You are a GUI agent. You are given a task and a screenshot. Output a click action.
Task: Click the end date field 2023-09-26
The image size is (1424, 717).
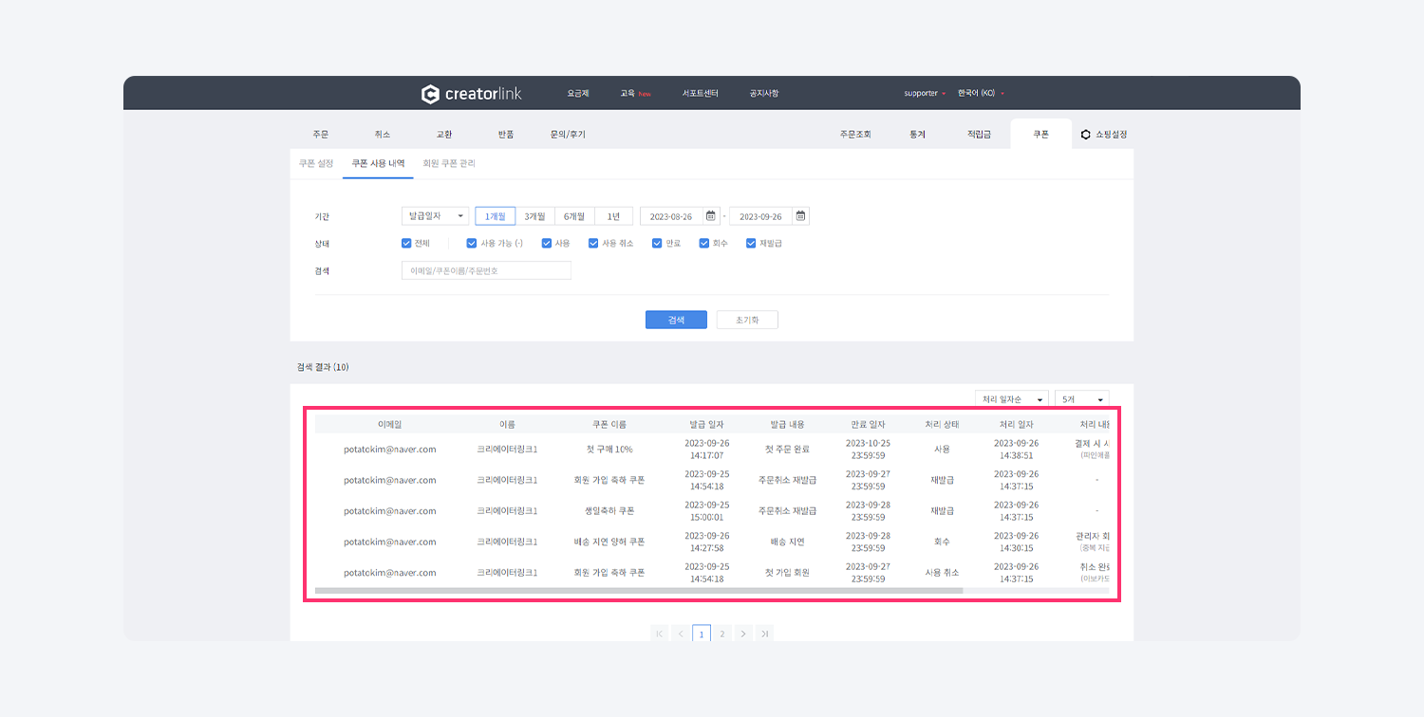click(760, 216)
